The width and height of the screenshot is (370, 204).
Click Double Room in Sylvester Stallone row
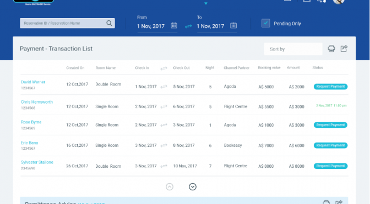[x=108, y=166]
